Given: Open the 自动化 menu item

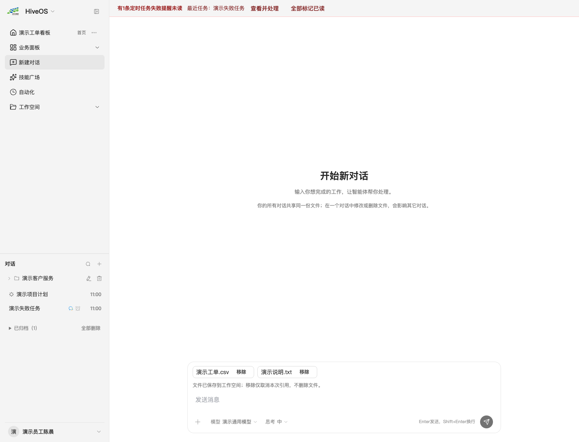Looking at the screenshot, I should 55,92.
